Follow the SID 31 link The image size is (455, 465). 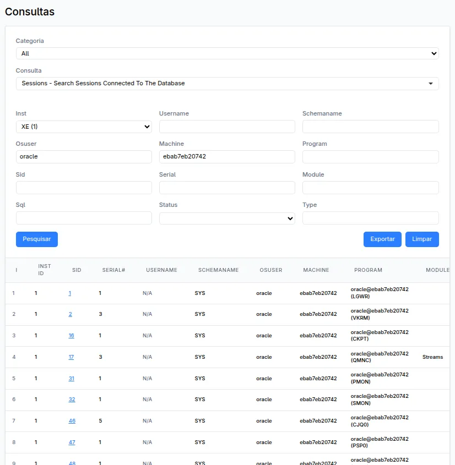coord(71,379)
